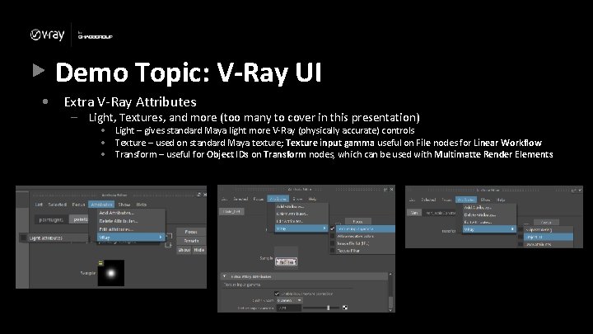This screenshot has height=334, width=593.
Task: Select first node tab in transform editor
Action: click(x=413, y=213)
